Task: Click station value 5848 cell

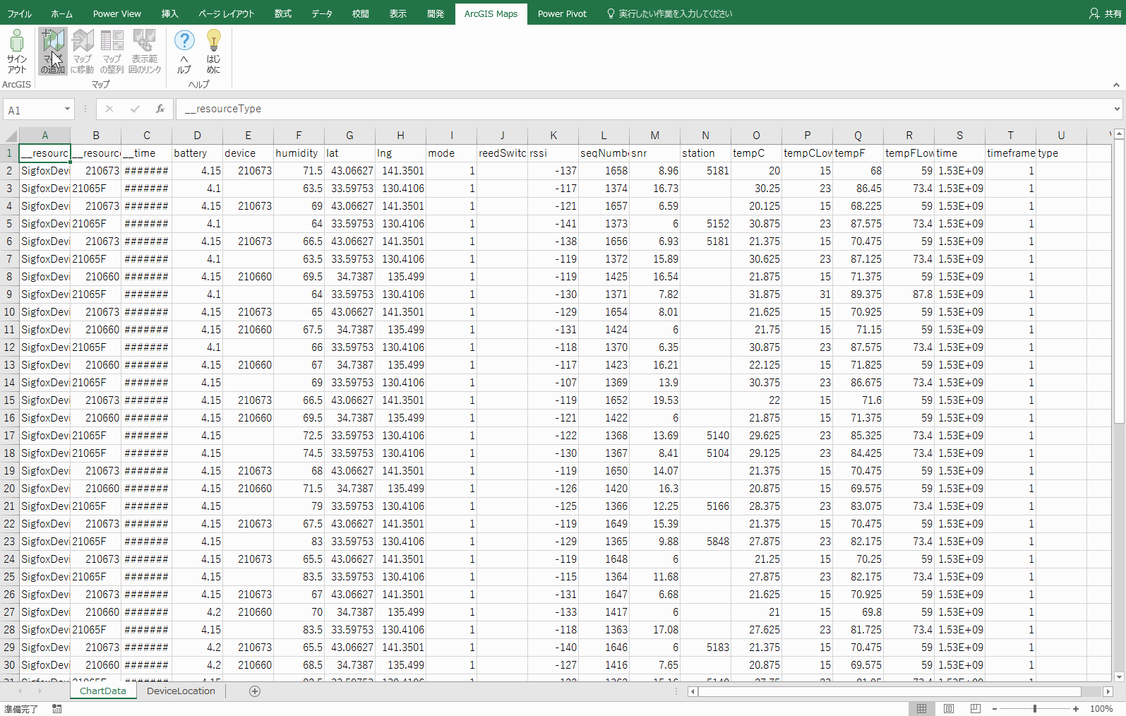Action: pyautogui.click(x=705, y=542)
